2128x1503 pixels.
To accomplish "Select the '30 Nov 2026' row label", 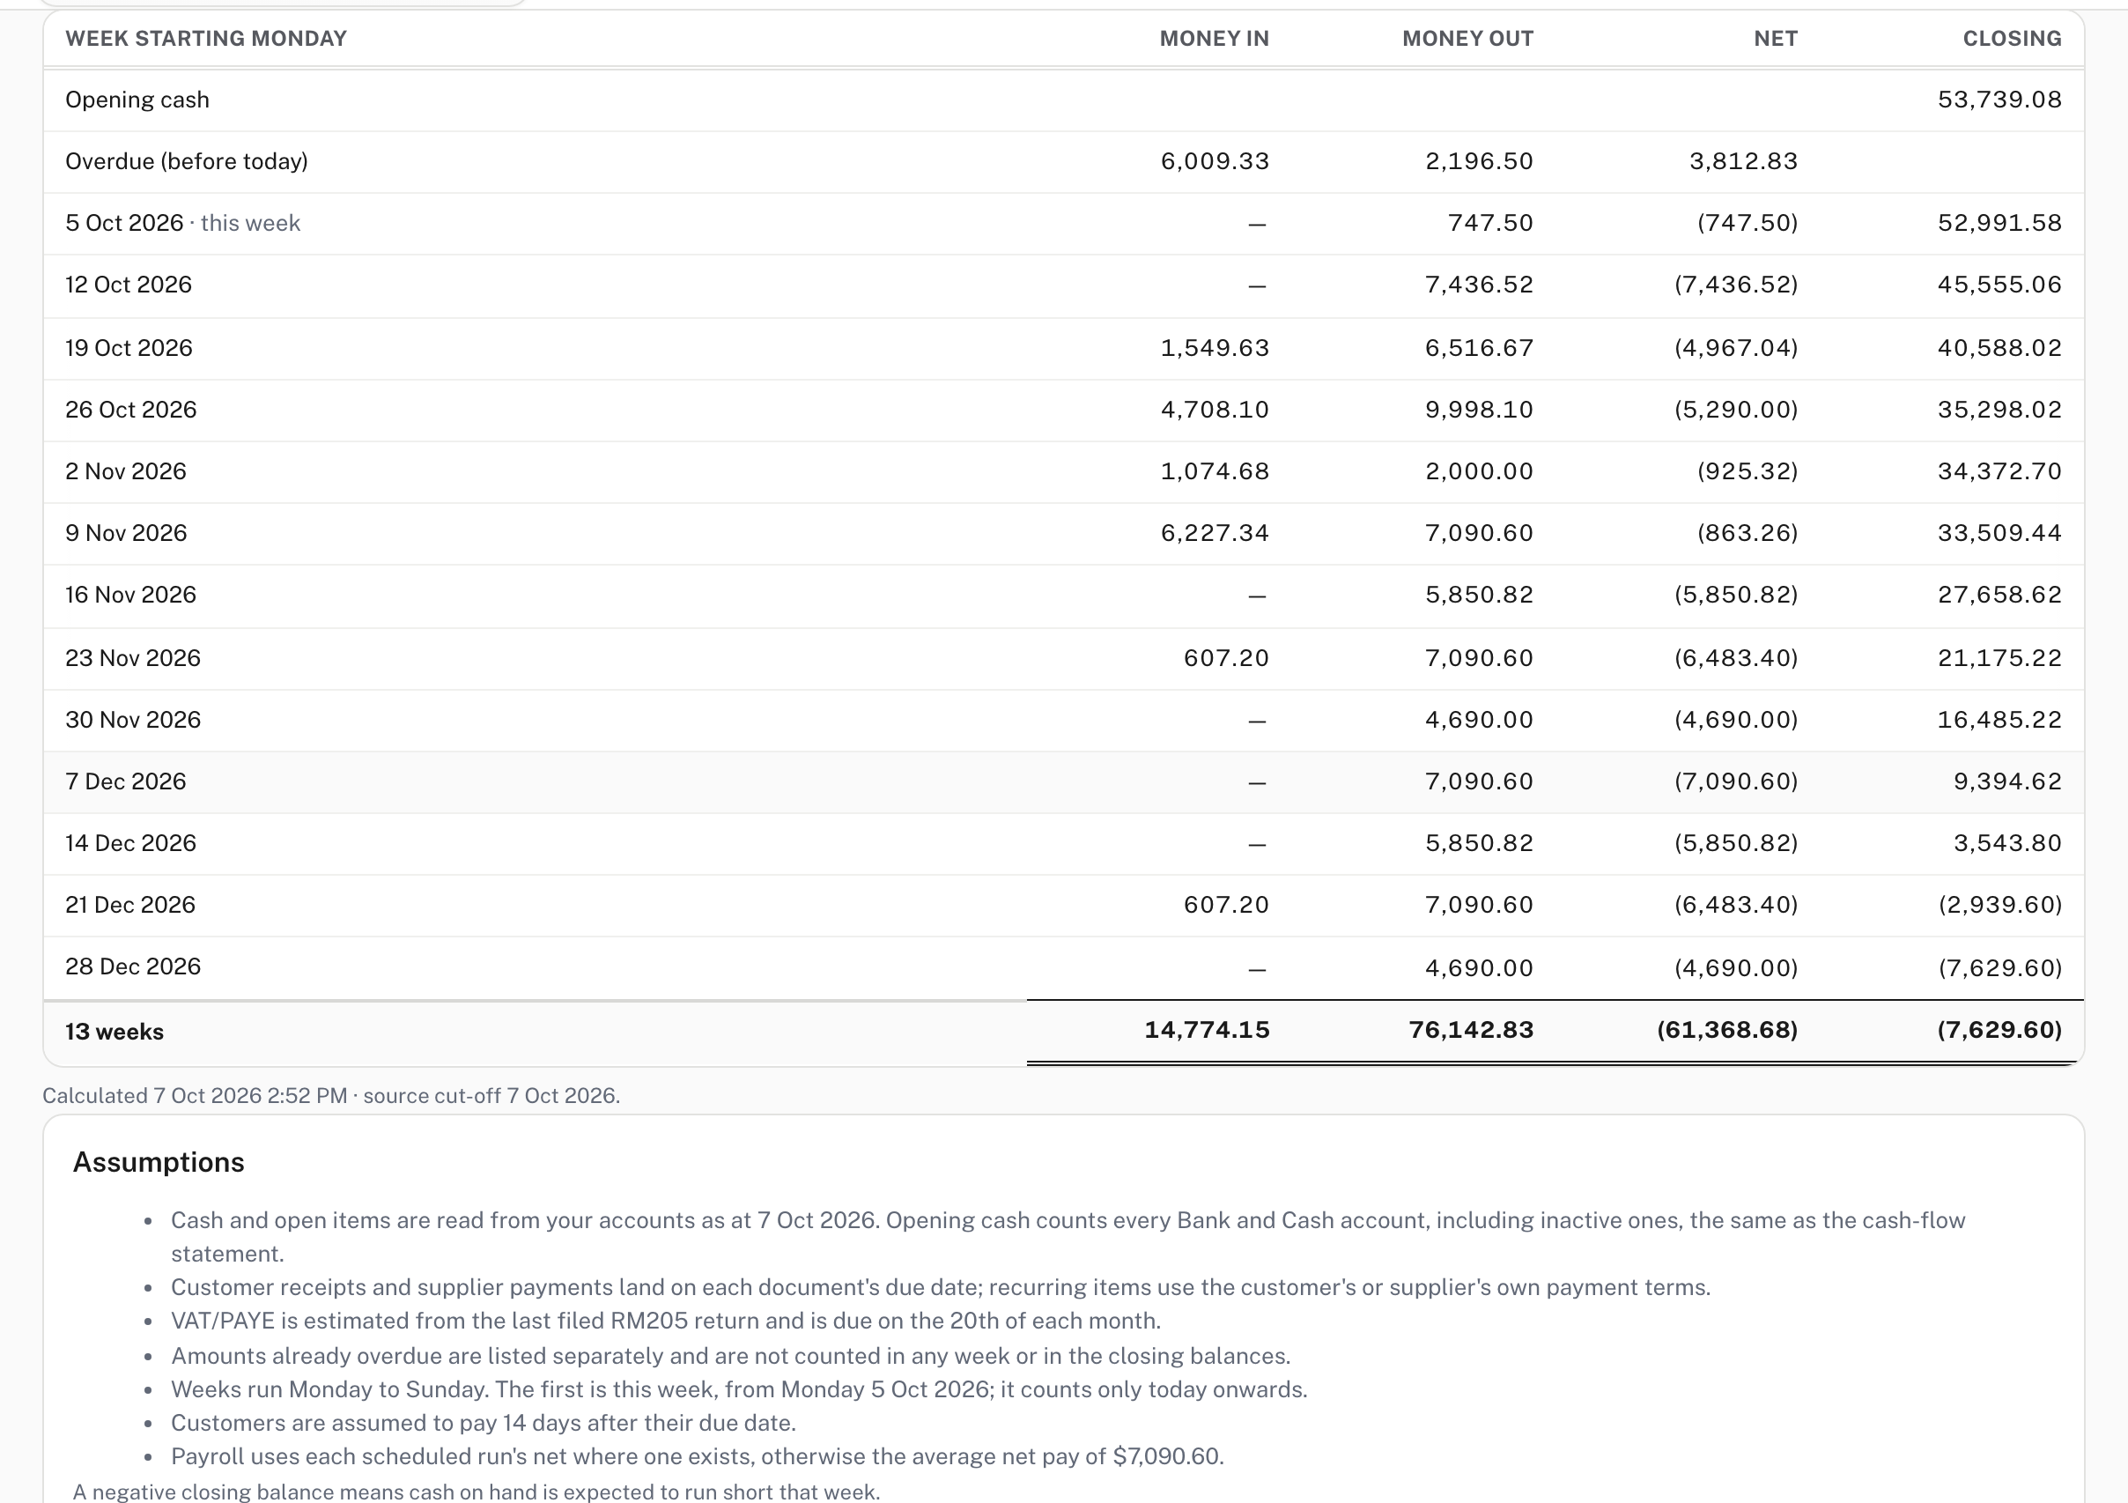I will 132,720.
